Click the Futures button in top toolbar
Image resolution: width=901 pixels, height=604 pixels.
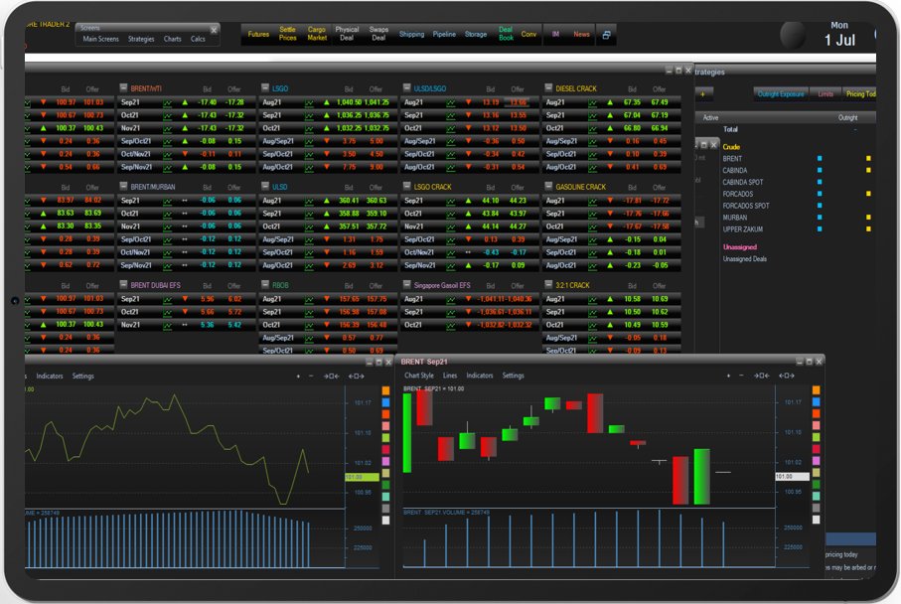pos(258,35)
